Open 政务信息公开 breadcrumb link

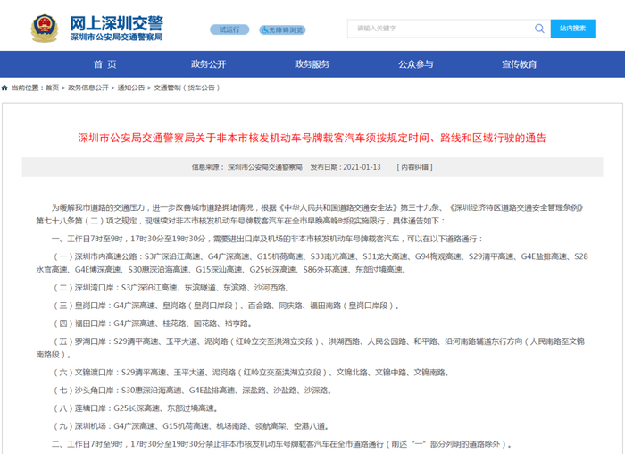pos(88,88)
